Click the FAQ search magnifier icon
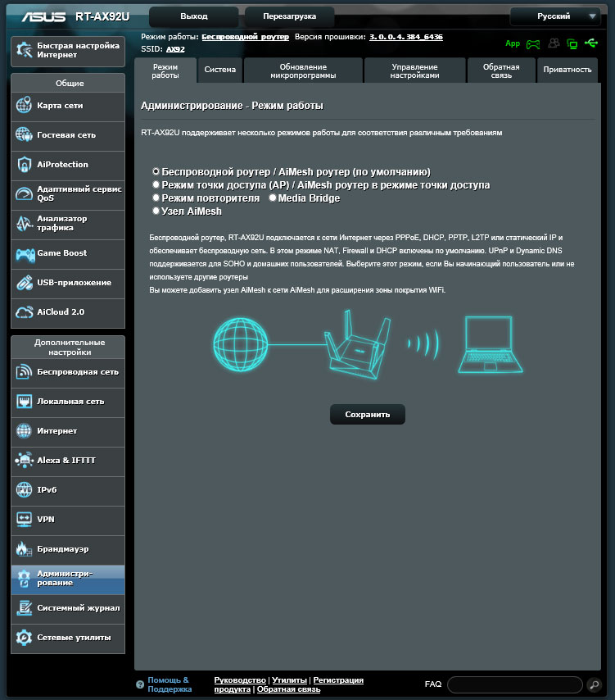The width and height of the screenshot is (615, 700). [594, 684]
